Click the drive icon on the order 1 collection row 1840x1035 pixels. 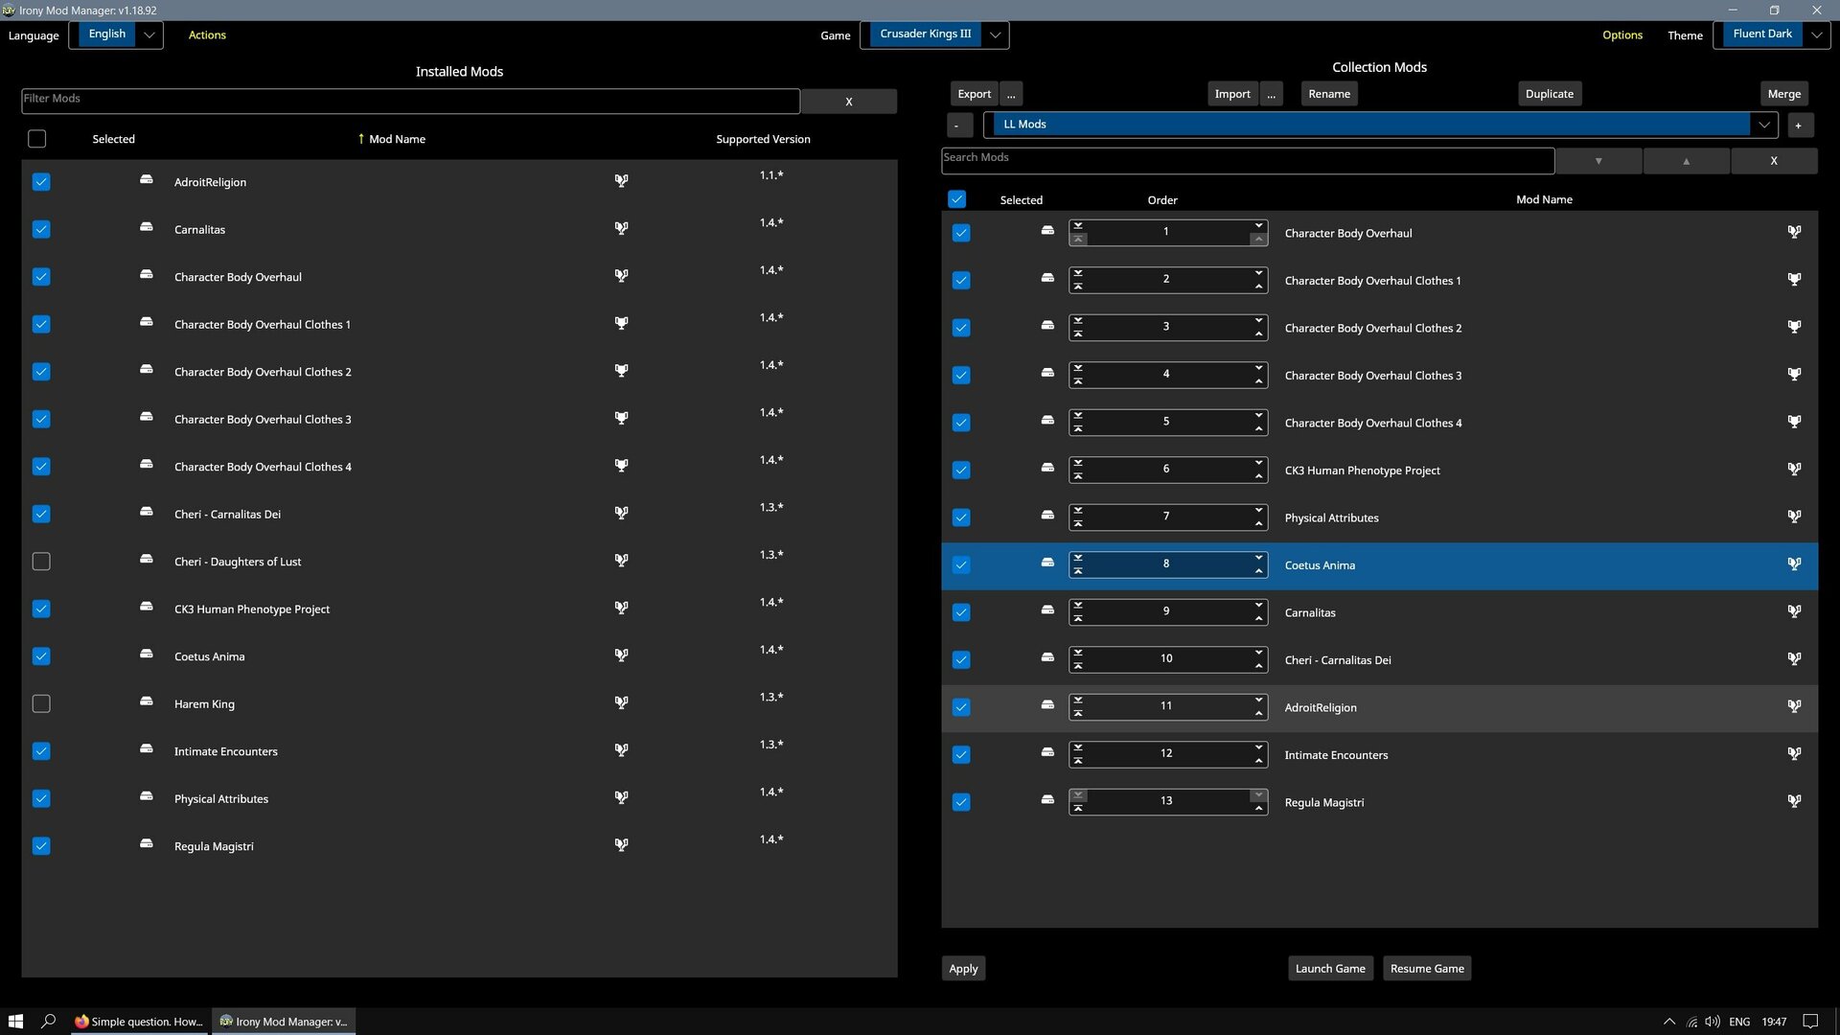[x=1047, y=230]
